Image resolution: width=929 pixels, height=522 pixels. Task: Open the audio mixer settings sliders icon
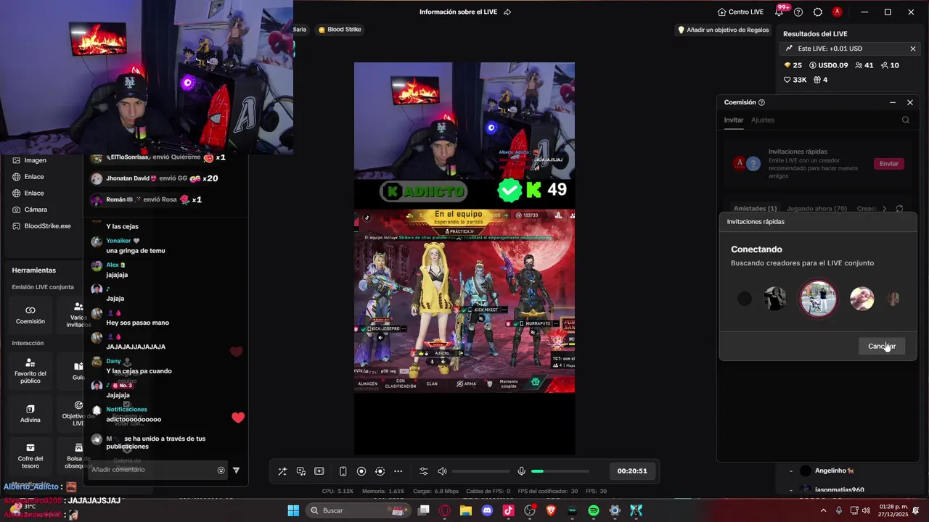(x=424, y=471)
